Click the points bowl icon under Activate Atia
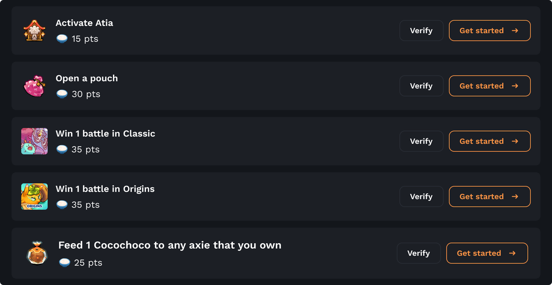This screenshot has width=552, height=285. point(62,39)
